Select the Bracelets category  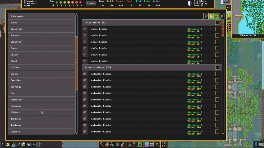(42, 29)
